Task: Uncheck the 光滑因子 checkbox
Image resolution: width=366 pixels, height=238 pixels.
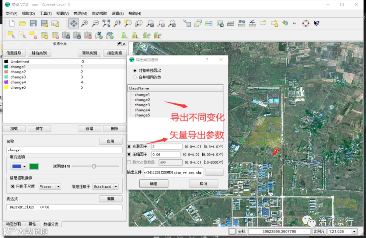Action: click(129, 147)
